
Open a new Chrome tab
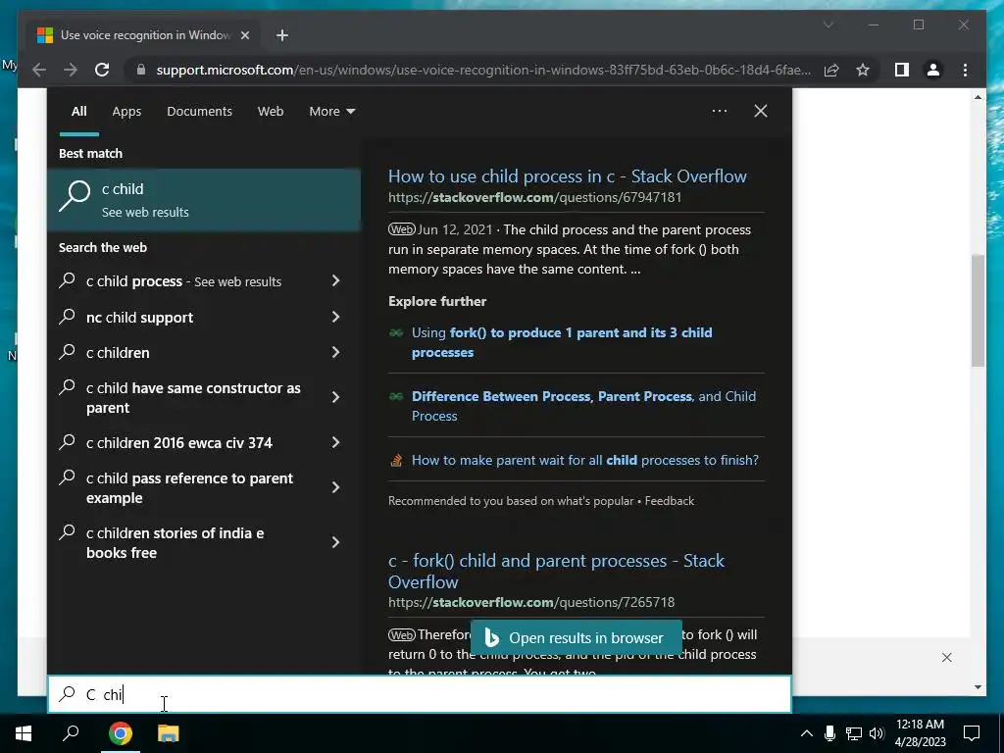point(282,35)
